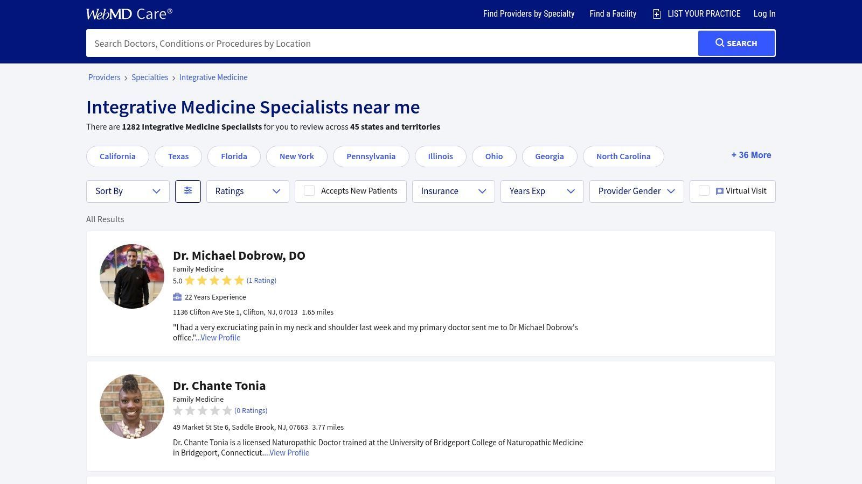
Task: Click Dr. Michael Dobrow's five-star rating
Action: click(214, 281)
